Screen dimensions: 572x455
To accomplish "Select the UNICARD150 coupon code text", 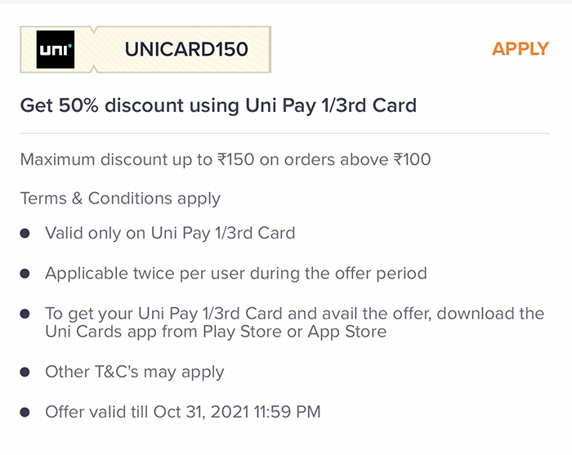I will pos(186,49).
